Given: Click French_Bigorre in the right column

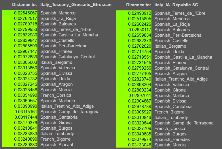Looking at the screenshot, I should (x=169, y=112).
